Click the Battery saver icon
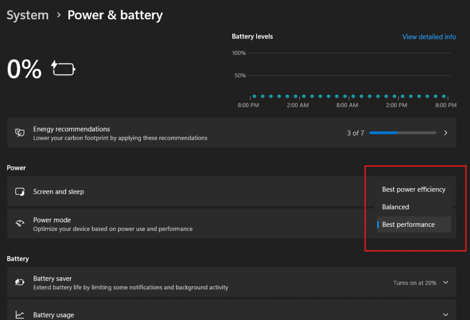 tap(20, 282)
